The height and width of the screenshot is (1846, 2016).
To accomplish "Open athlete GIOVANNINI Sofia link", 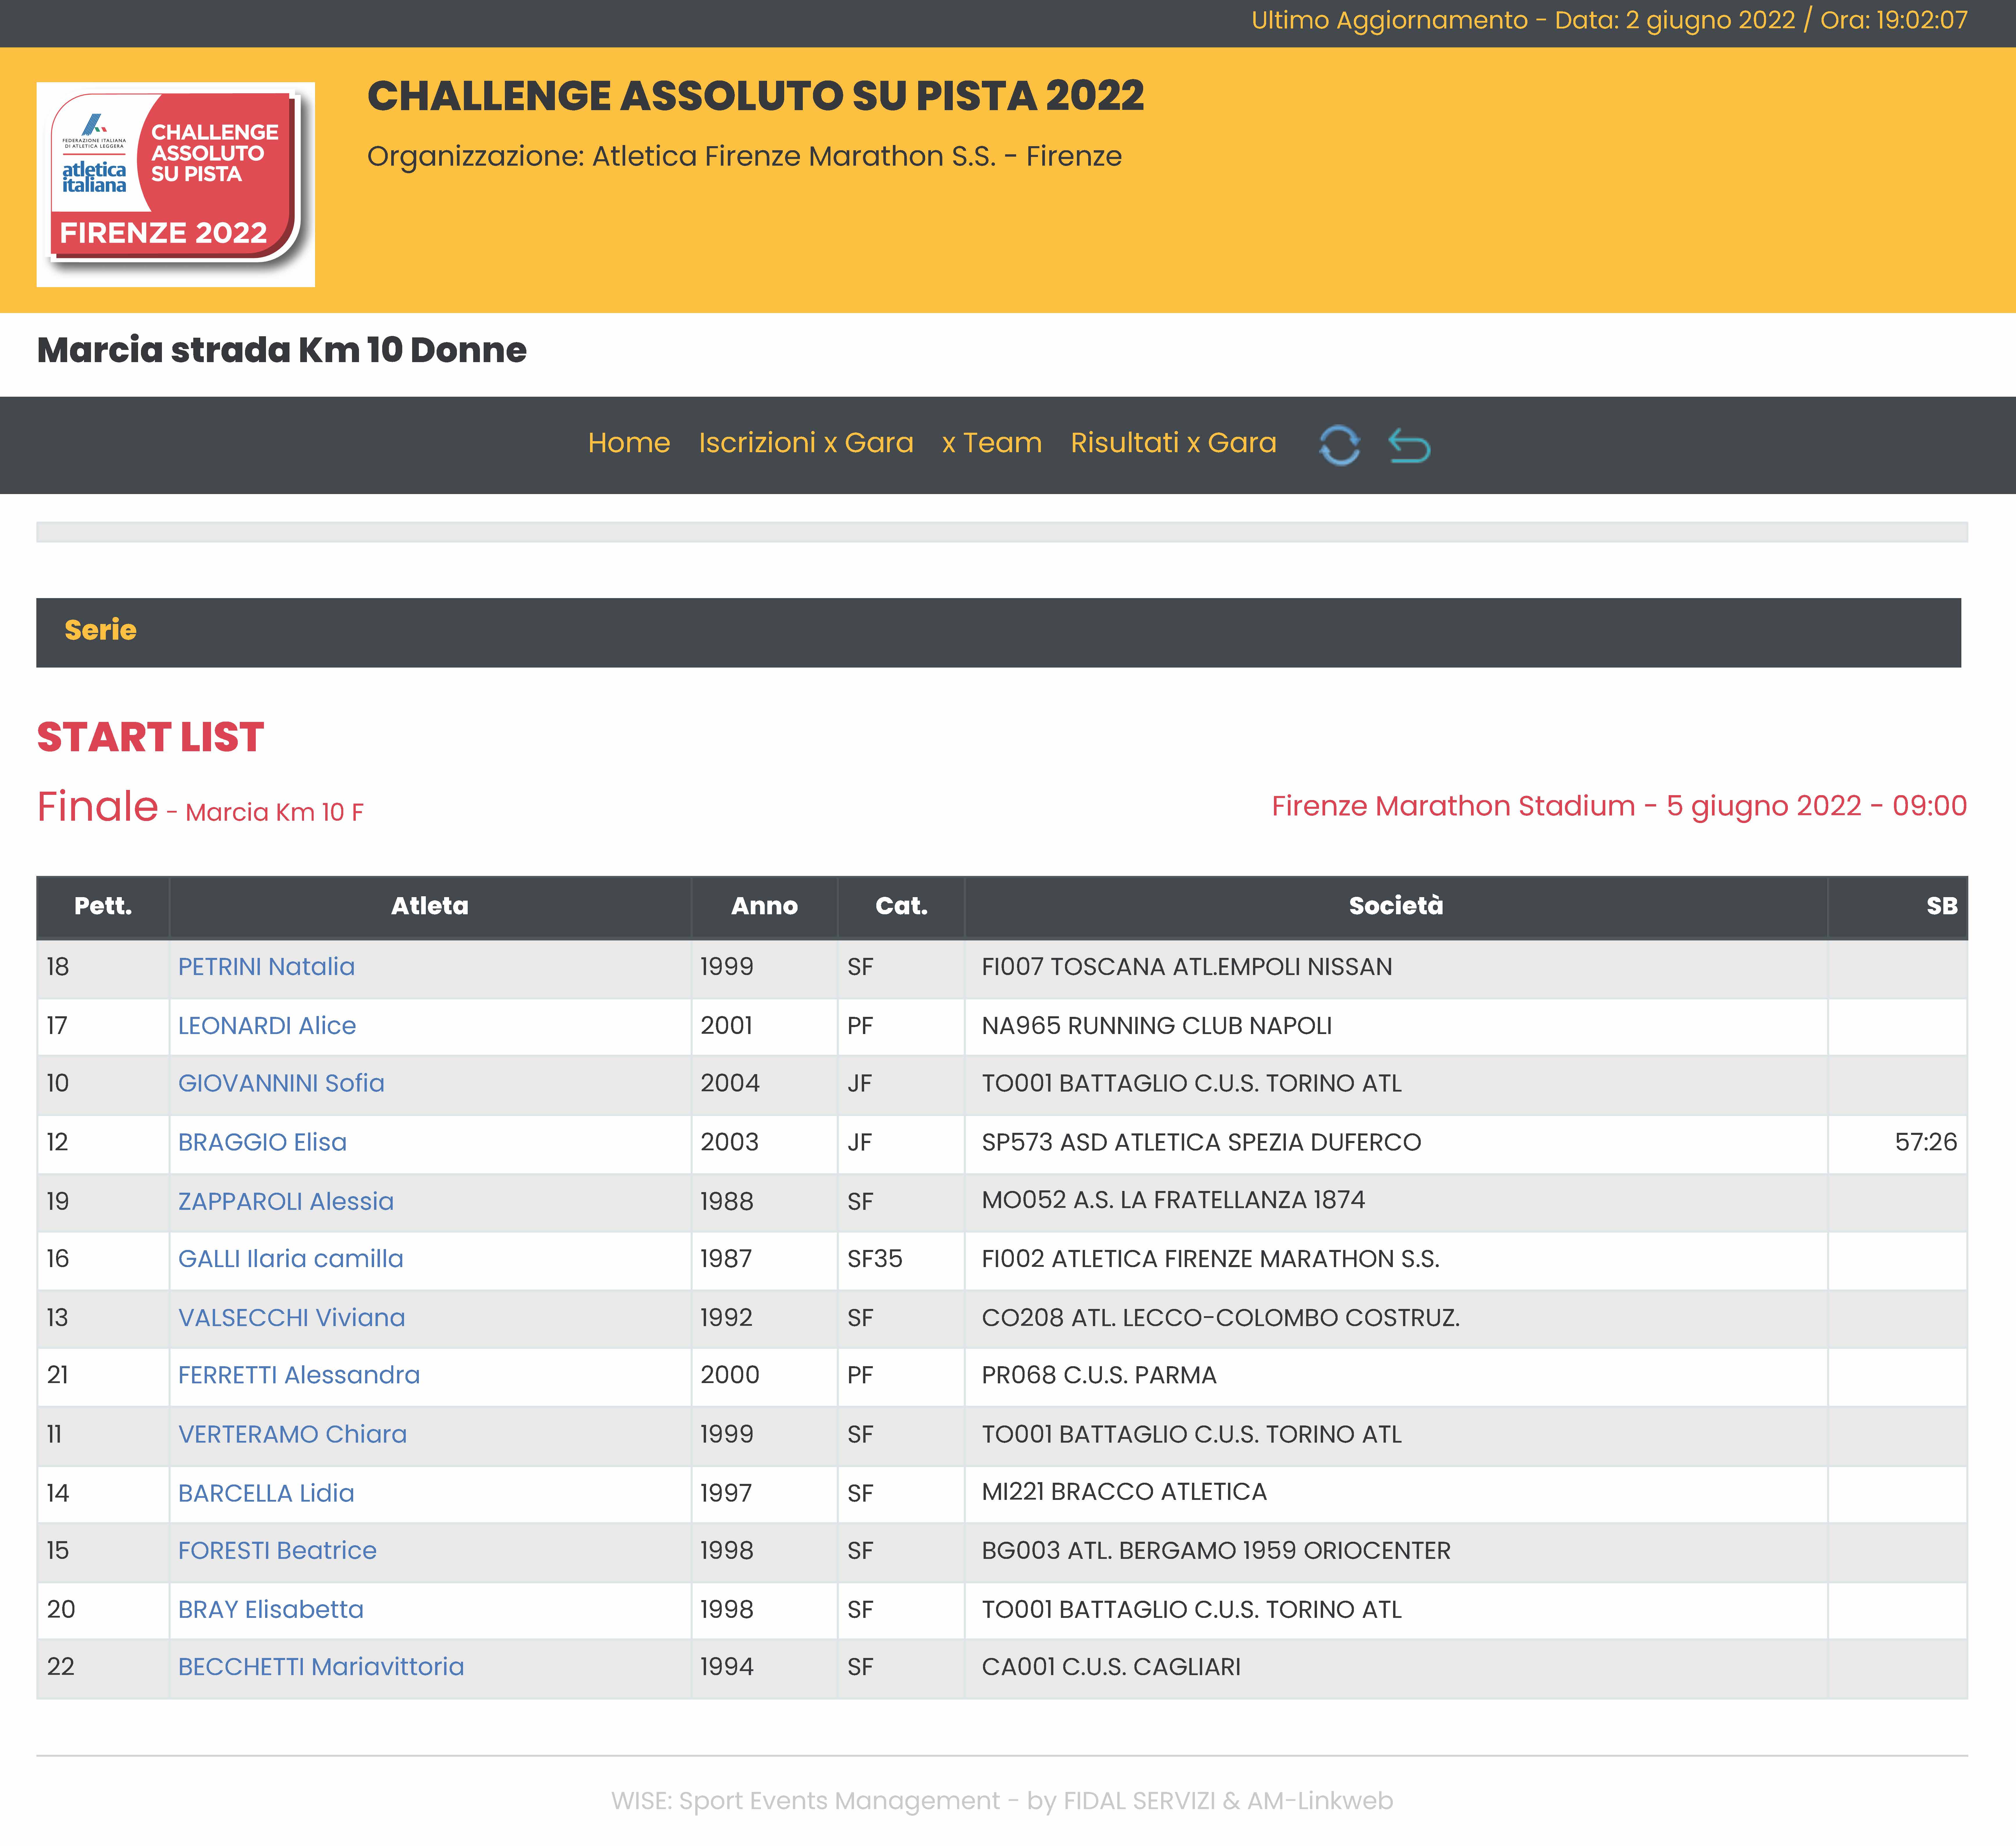I will [x=281, y=1084].
